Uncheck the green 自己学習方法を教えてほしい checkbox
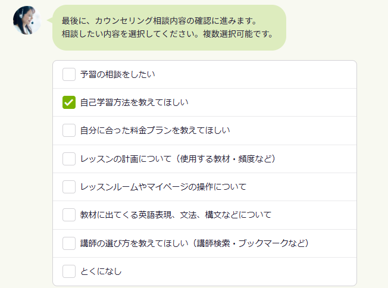This screenshot has height=288, width=388. (x=69, y=102)
